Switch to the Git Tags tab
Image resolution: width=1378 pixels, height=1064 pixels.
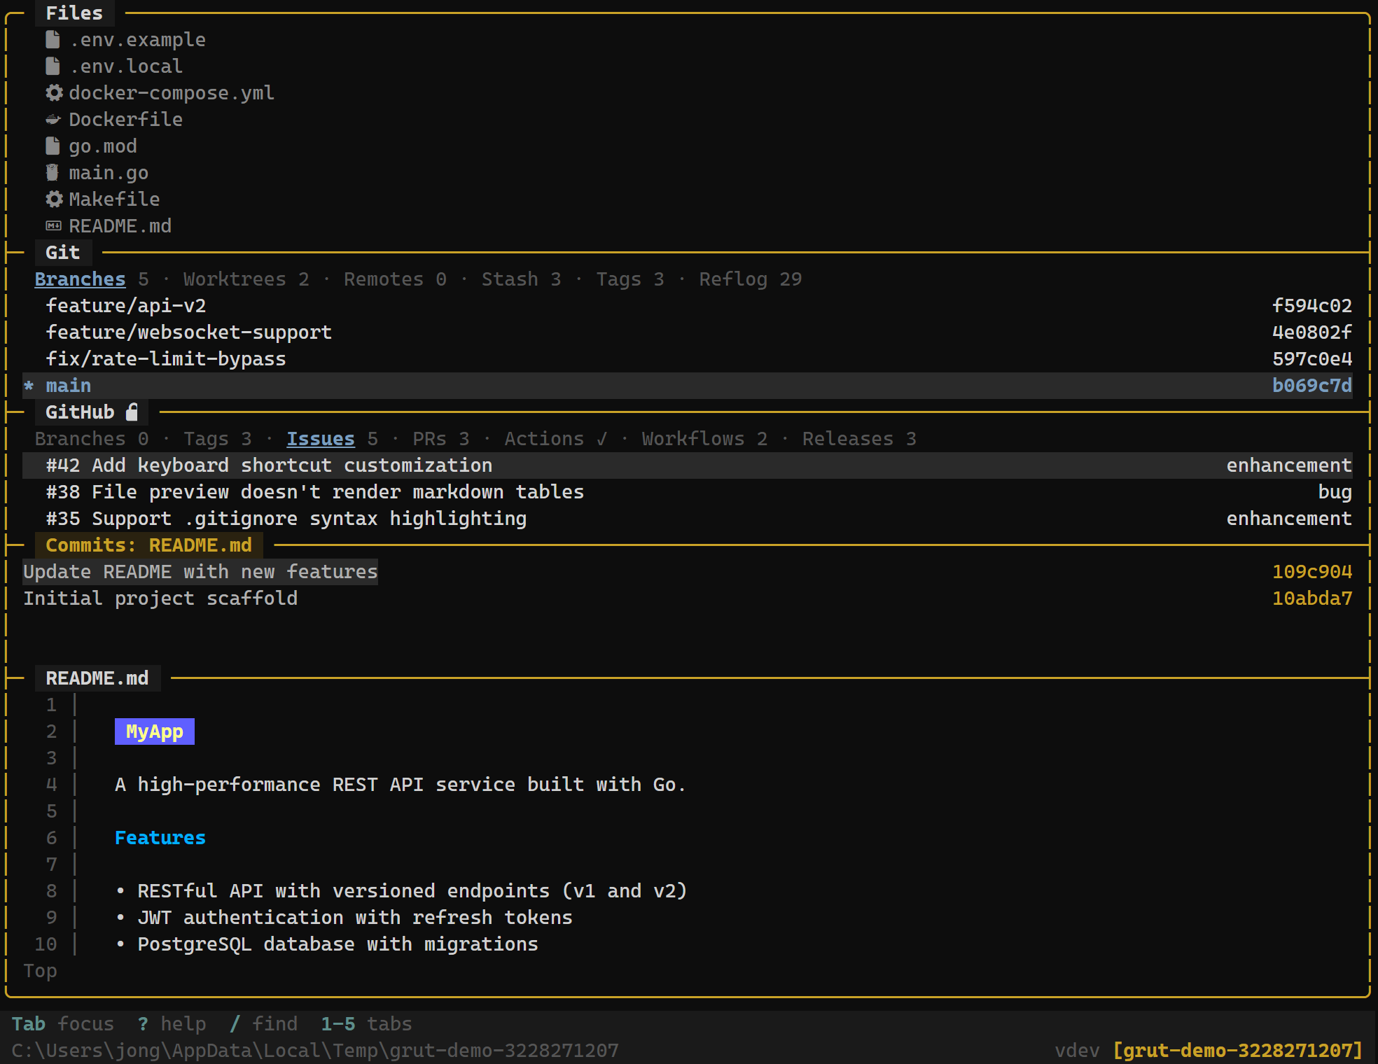point(630,279)
